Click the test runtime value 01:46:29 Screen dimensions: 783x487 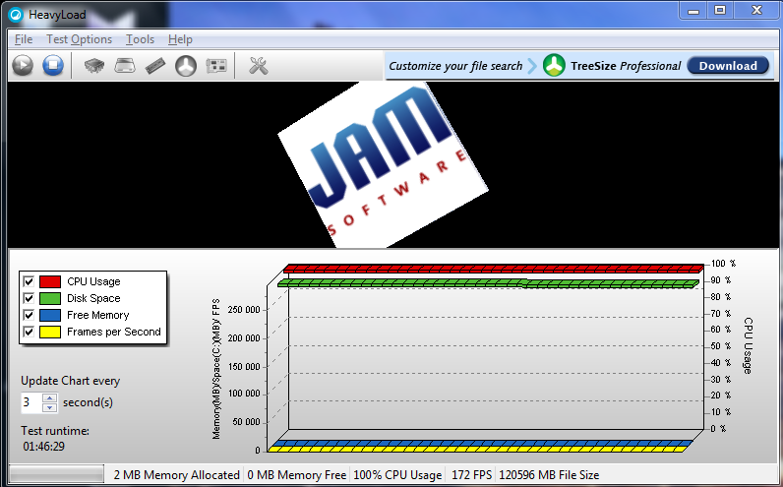coord(44,446)
